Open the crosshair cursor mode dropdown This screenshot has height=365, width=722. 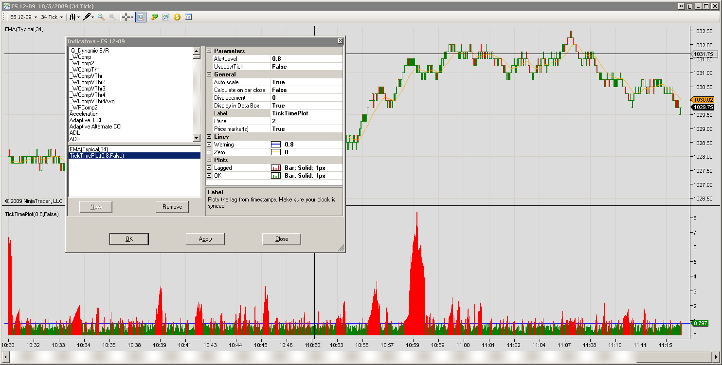pyautogui.click(x=128, y=17)
